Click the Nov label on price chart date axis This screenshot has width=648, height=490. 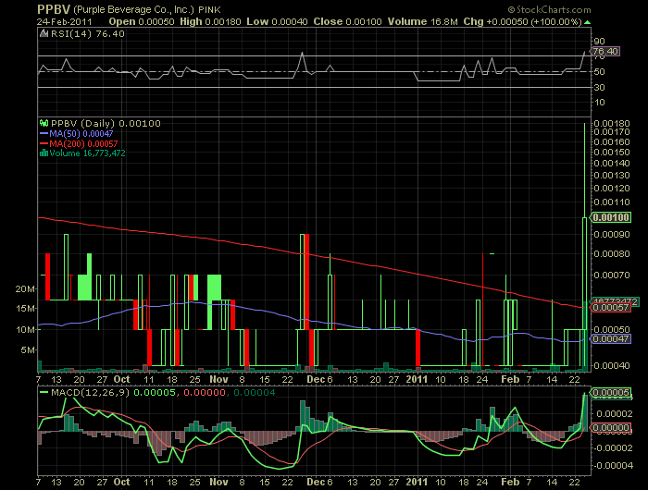point(218,379)
